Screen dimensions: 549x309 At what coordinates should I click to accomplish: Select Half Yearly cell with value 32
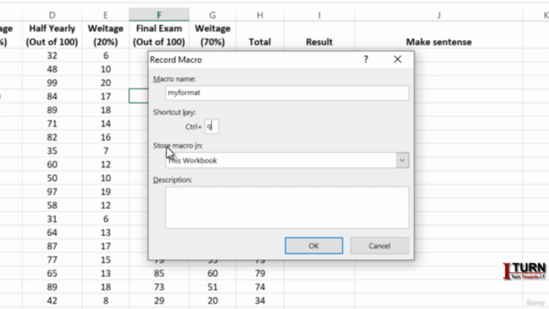(51, 55)
